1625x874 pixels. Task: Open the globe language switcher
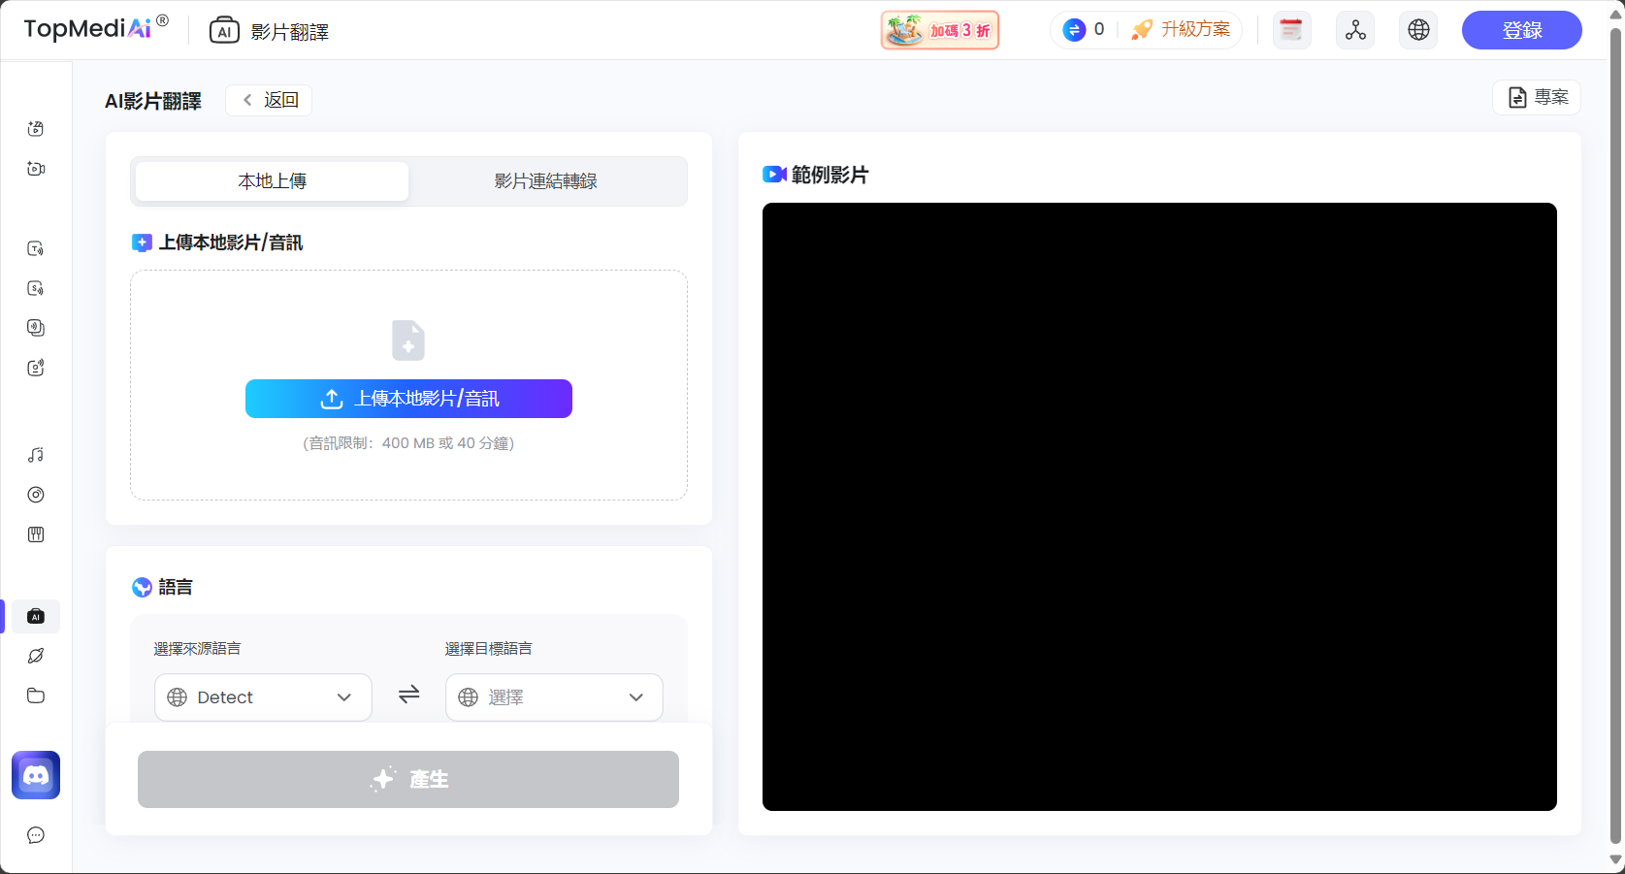click(x=1418, y=30)
